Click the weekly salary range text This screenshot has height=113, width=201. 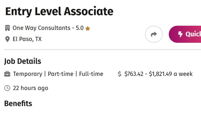(x=158, y=74)
